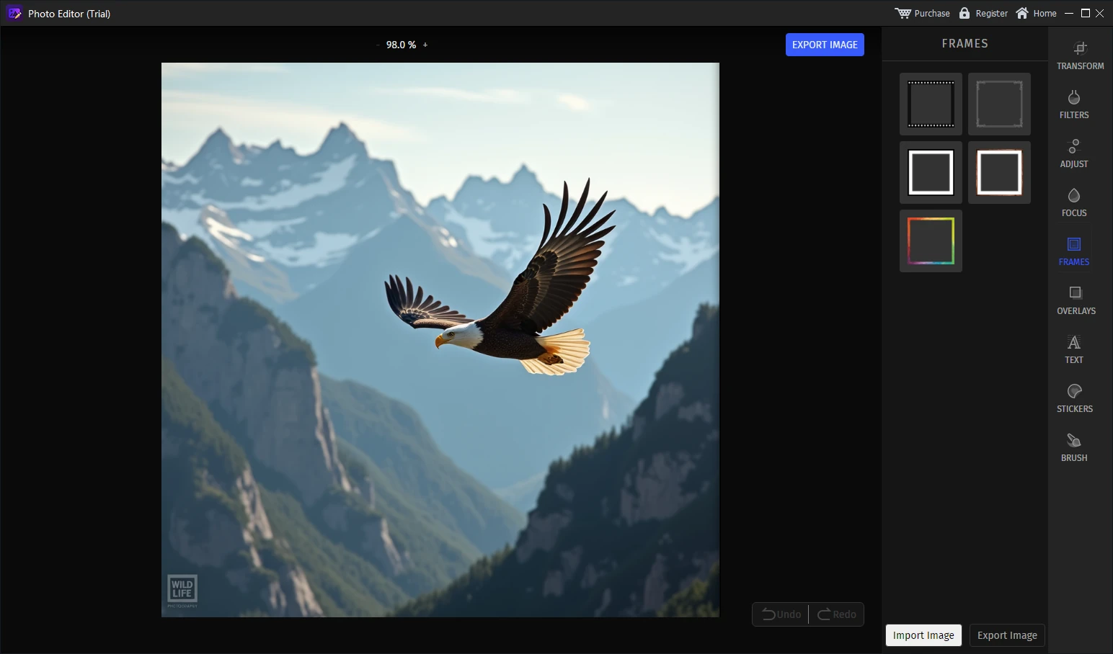The width and height of the screenshot is (1113, 654).
Task: Select the Frames tool
Action: (x=1074, y=251)
